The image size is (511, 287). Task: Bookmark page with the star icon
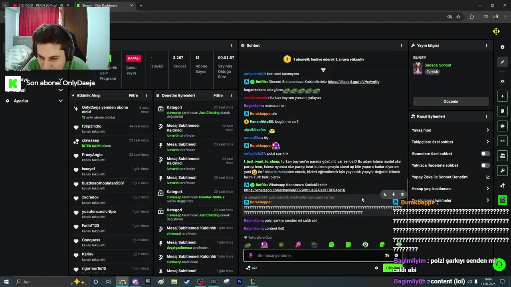pyautogui.click(x=458, y=17)
